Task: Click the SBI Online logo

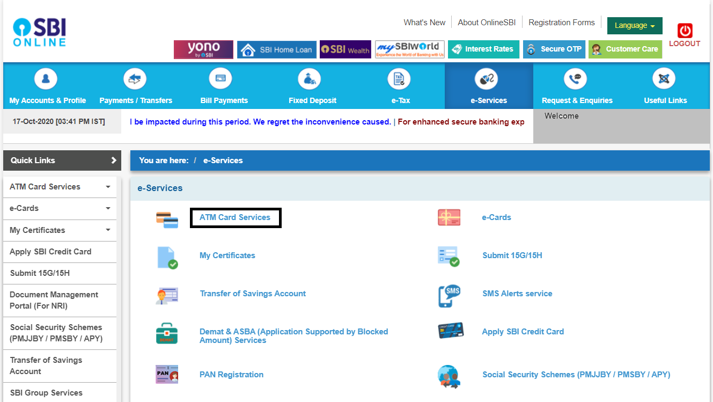Action: (40, 33)
